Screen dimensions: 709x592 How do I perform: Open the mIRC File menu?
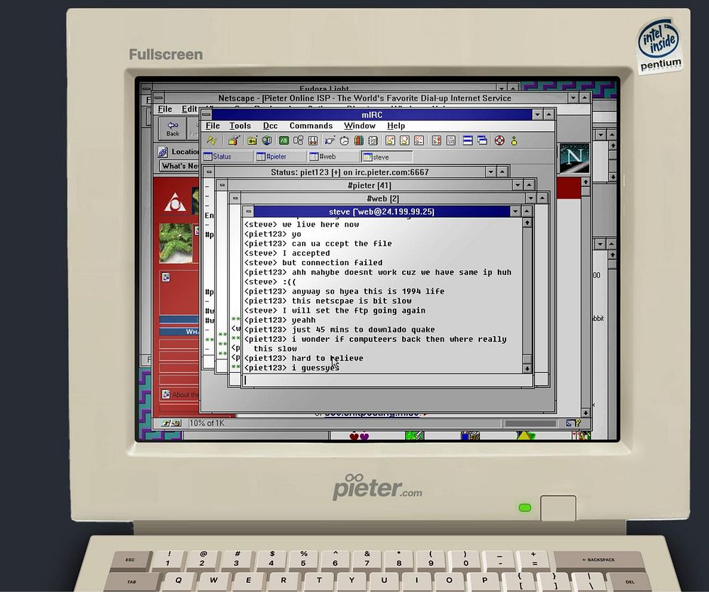pos(213,125)
